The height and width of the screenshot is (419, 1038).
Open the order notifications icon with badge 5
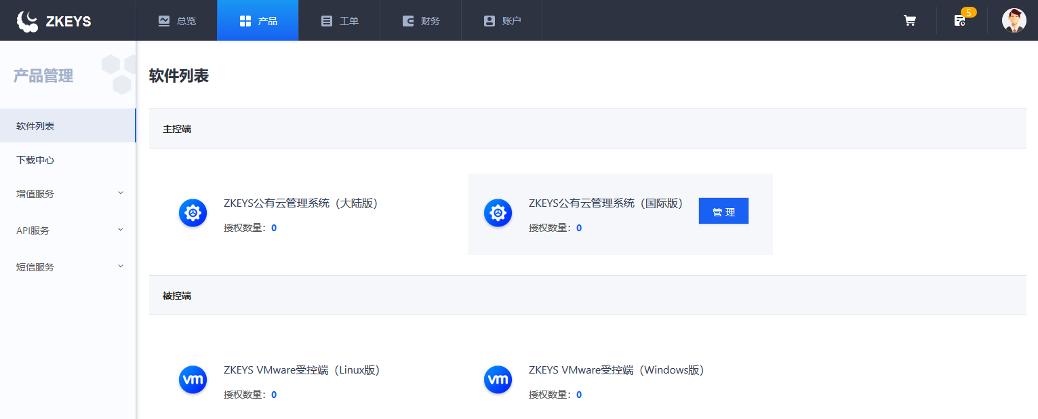(959, 20)
